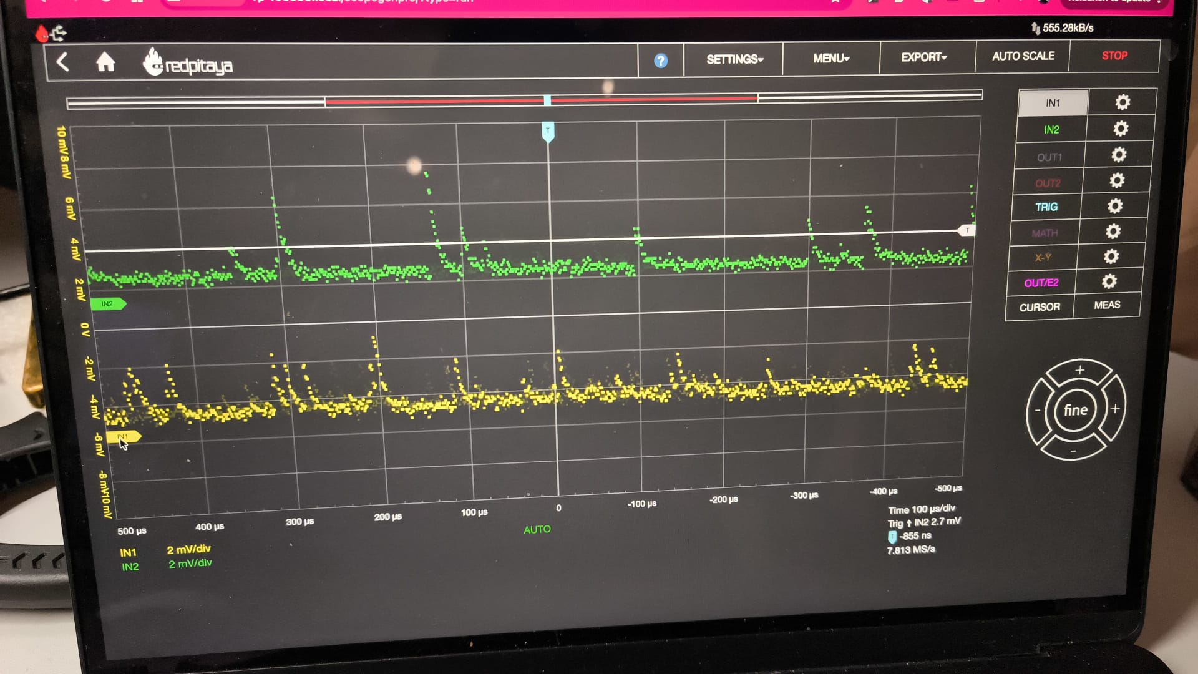The height and width of the screenshot is (674, 1198).
Task: Click the -855 ns trigger delay value
Action: pyautogui.click(x=915, y=536)
